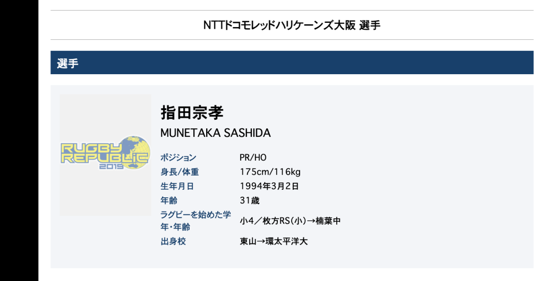Screen dimensions: 544x281
Task: Click the romanized name MUNETAKA SASHIDA
Action: click(x=215, y=133)
